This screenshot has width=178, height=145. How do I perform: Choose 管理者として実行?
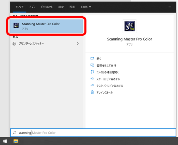pyautogui.click(x=106, y=66)
